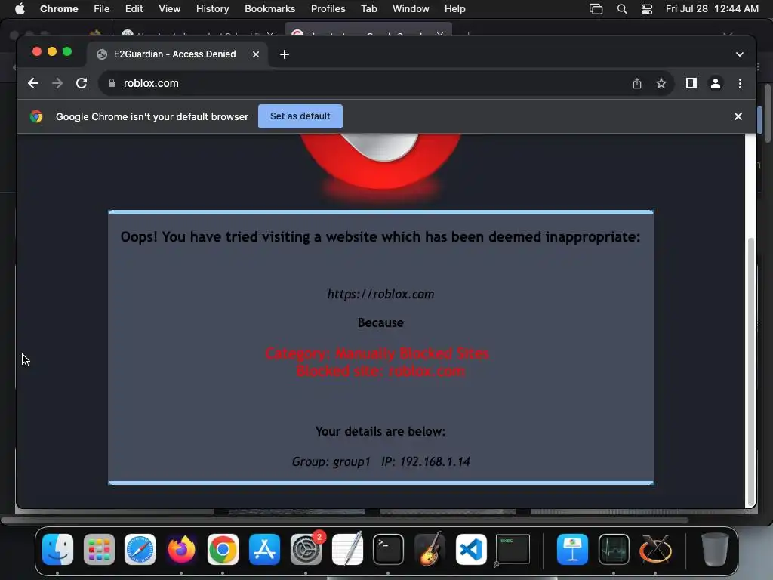Expand tab search dropdown arrow
This screenshot has height=580, width=773.
coord(740,54)
